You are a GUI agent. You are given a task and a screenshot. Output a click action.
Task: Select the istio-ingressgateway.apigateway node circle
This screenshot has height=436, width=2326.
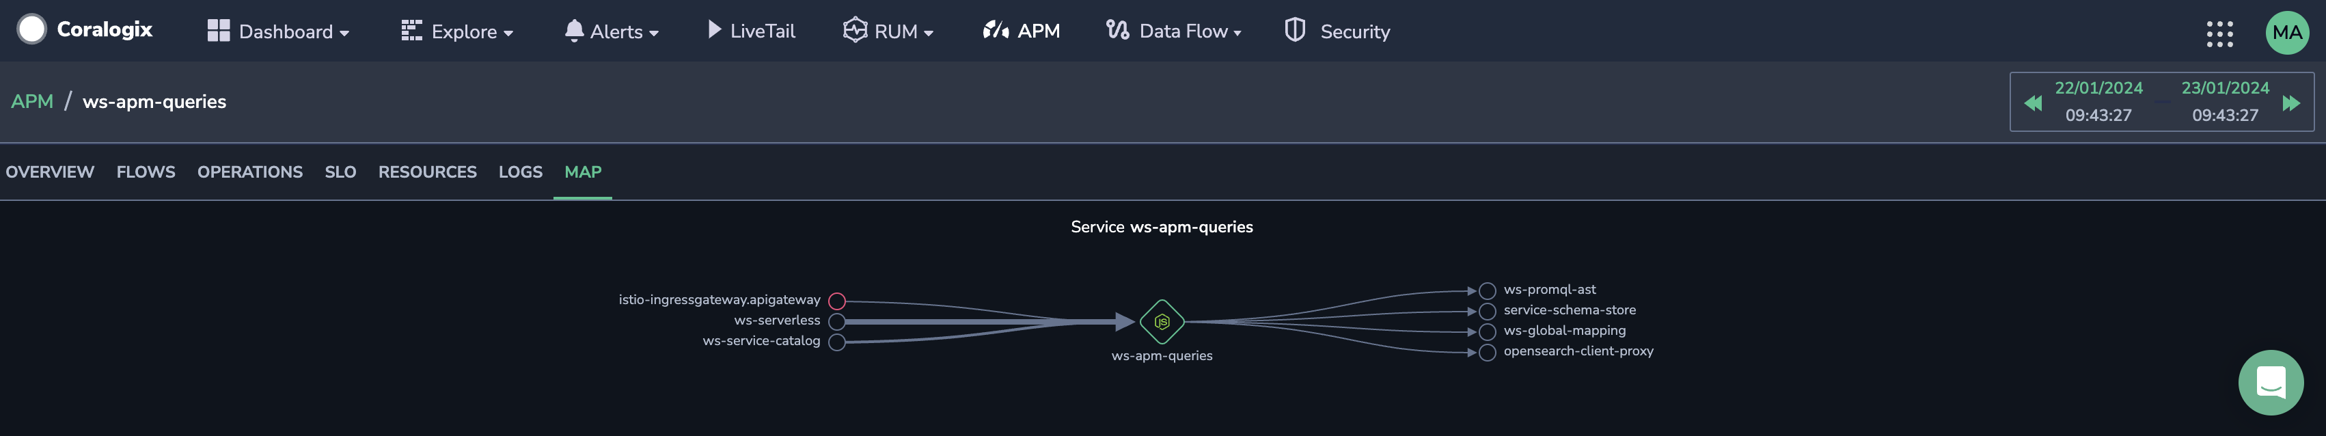tap(837, 301)
